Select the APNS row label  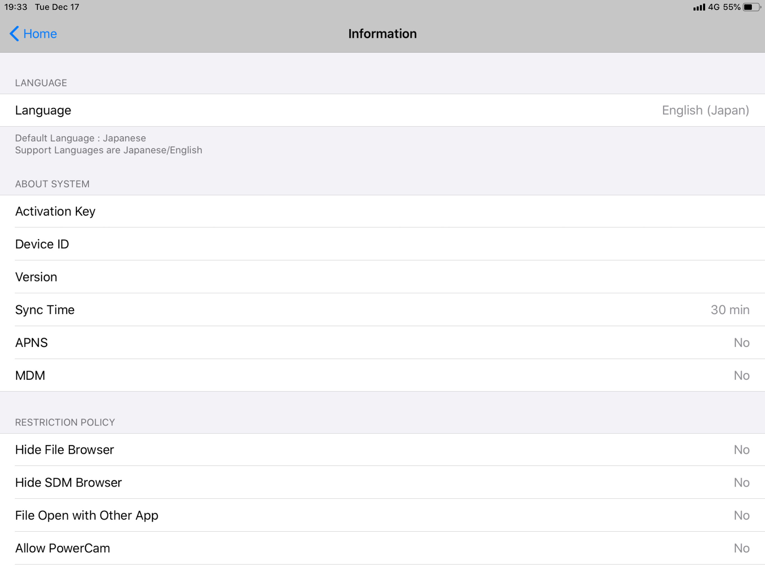pyautogui.click(x=31, y=342)
